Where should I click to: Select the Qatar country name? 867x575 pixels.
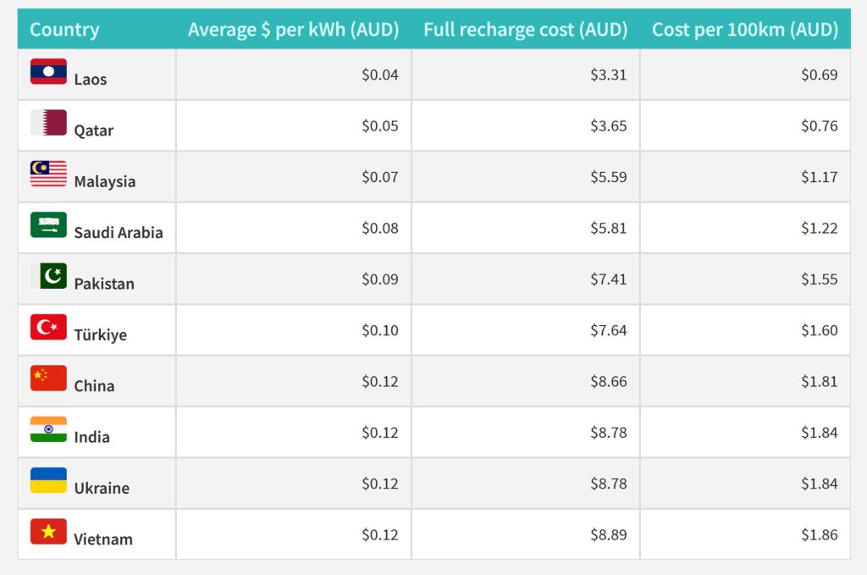93,131
